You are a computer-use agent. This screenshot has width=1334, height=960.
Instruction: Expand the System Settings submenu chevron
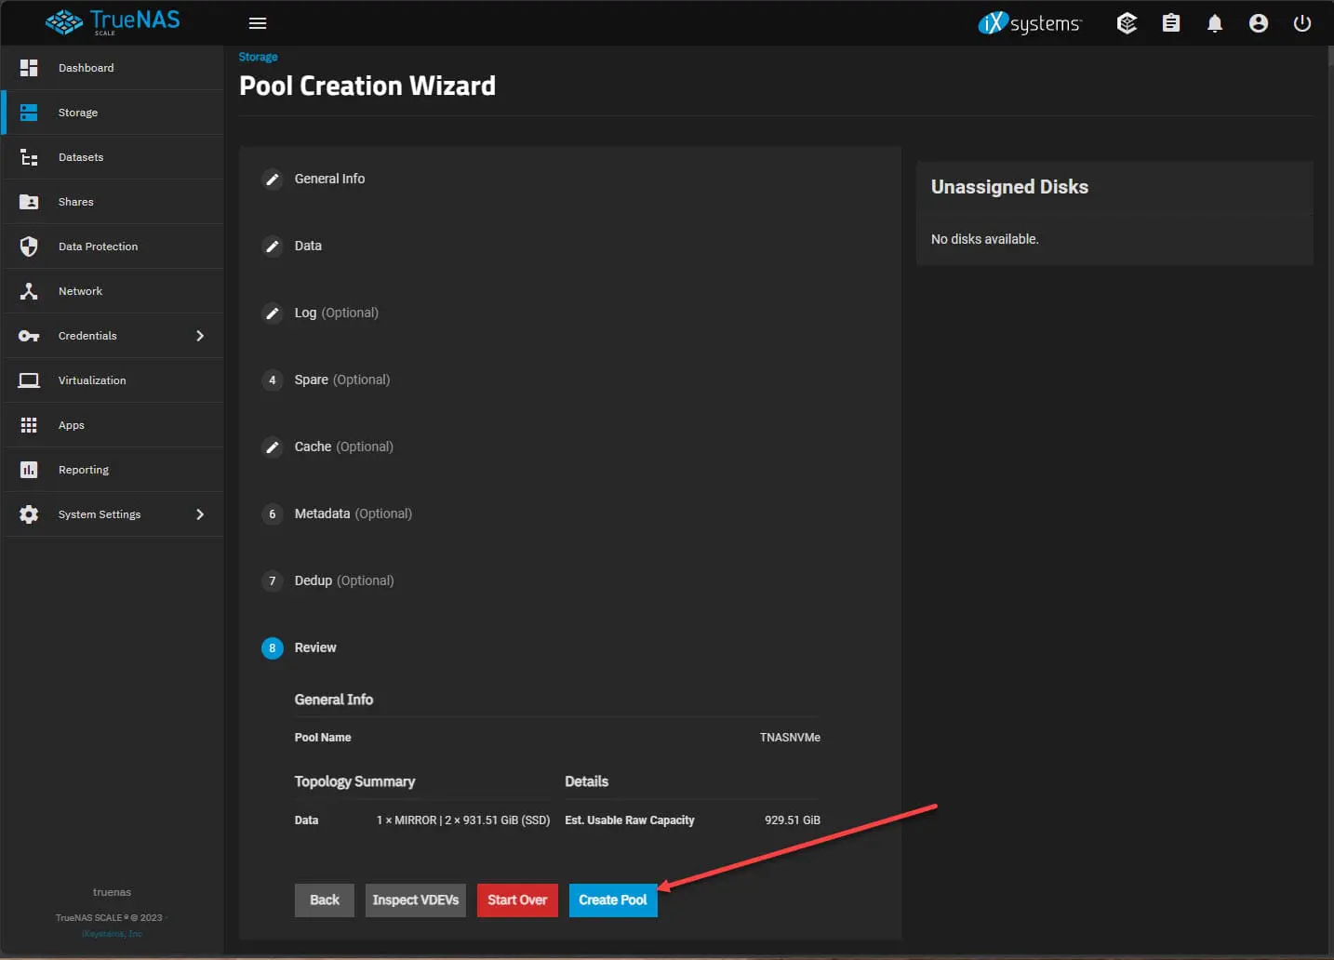200,514
